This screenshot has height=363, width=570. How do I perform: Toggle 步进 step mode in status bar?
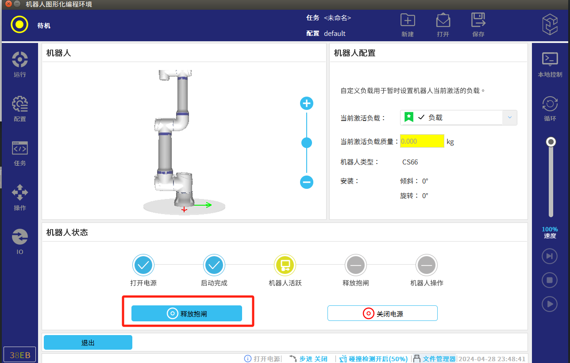pos(308,359)
